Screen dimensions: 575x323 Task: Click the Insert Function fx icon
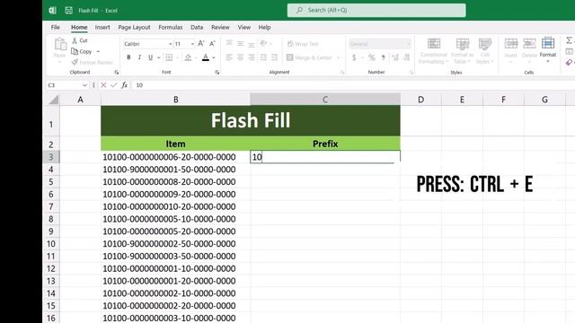124,85
